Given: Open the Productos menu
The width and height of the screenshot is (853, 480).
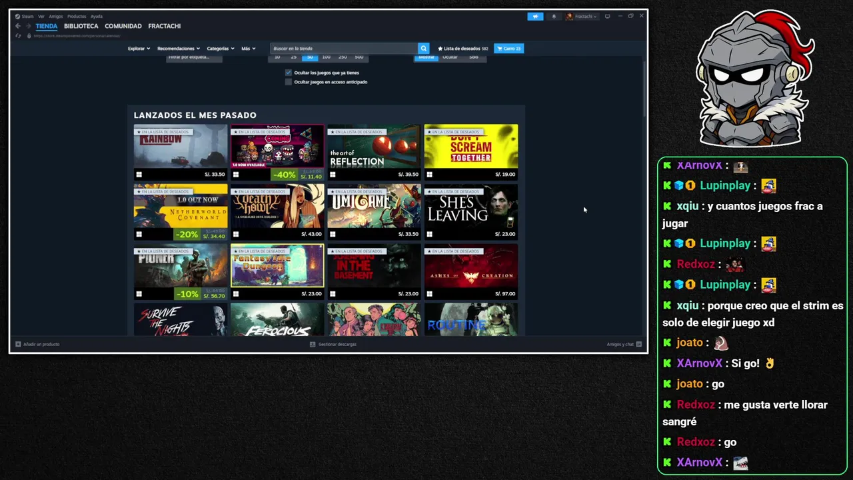Looking at the screenshot, I should pos(77,16).
